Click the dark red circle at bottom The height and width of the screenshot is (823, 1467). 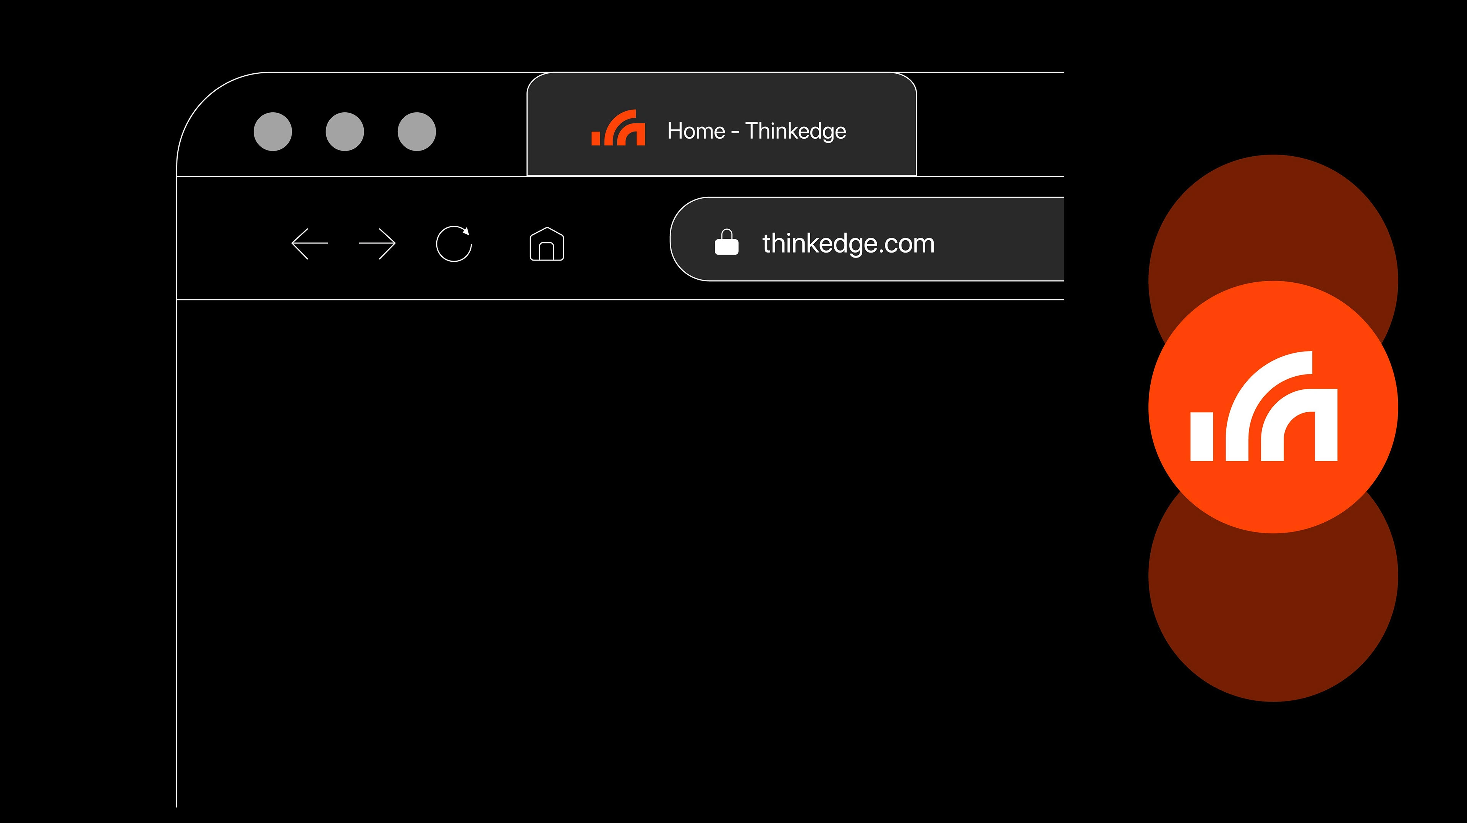[x=1273, y=621]
